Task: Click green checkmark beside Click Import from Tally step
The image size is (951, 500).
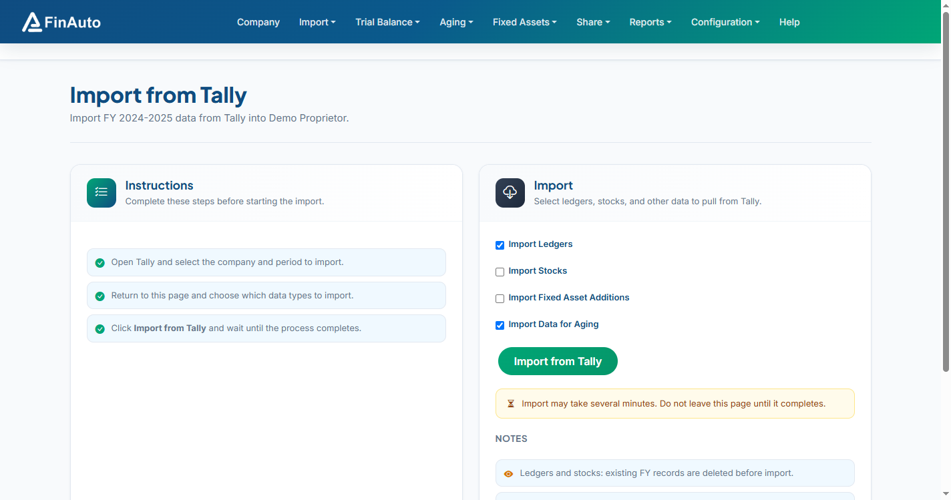Action: point(100,329)
